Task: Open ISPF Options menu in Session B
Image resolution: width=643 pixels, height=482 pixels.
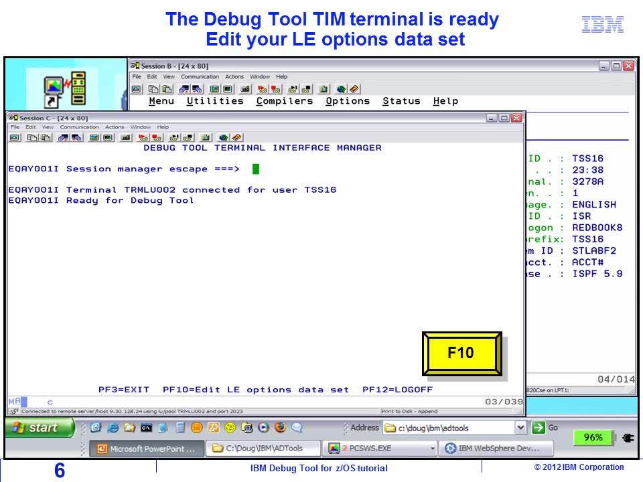Action: click(x=348, y=101)
